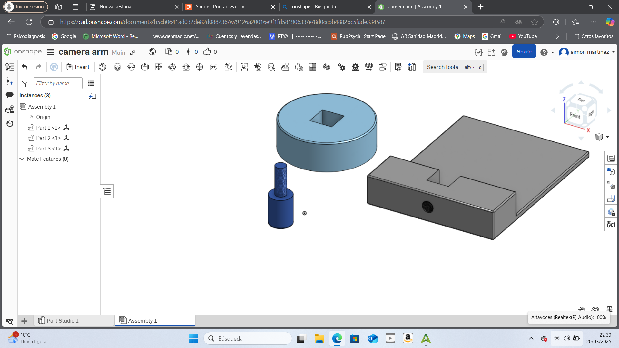Click the Redo arrow in toolbar
The height and width of the screenshot is (348, 619).
click(39, 67)
